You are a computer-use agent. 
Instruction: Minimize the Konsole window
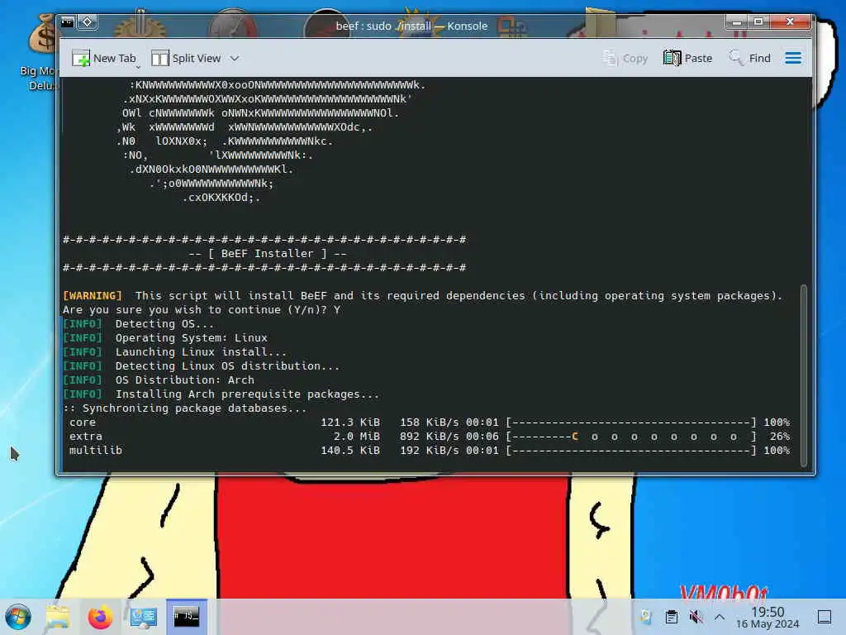coord(736,22)
